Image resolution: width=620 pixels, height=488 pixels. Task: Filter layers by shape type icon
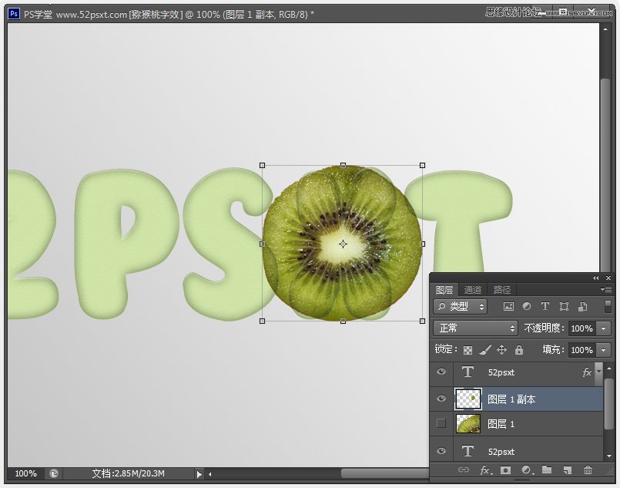click(564, 306)
